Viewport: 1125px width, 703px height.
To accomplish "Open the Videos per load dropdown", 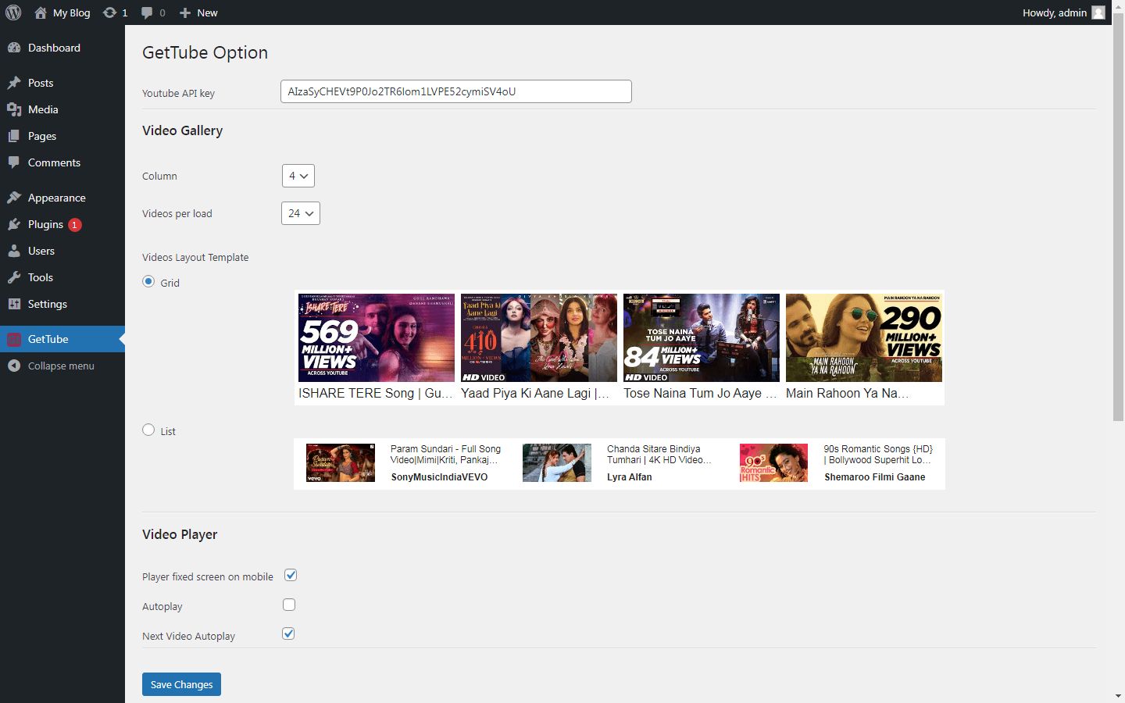I will point(301,213).
